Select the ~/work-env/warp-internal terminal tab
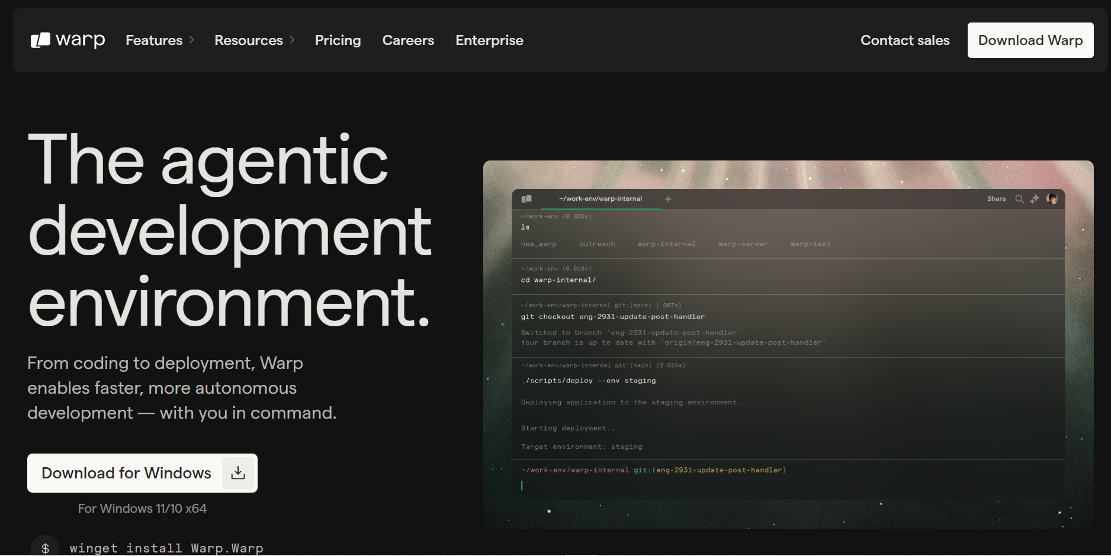 (600, 199)
